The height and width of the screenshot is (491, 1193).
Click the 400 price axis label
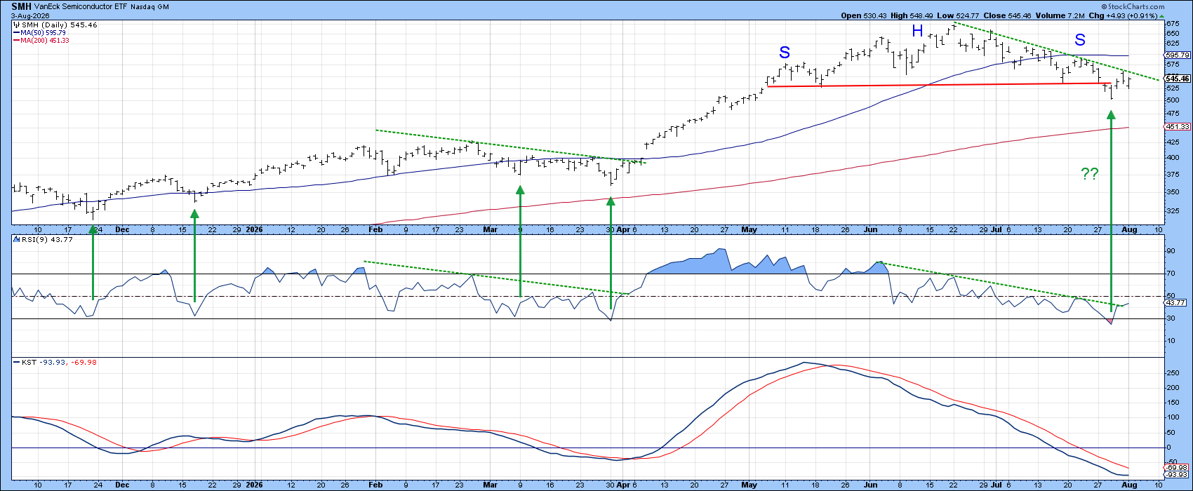pos(1173,158)
